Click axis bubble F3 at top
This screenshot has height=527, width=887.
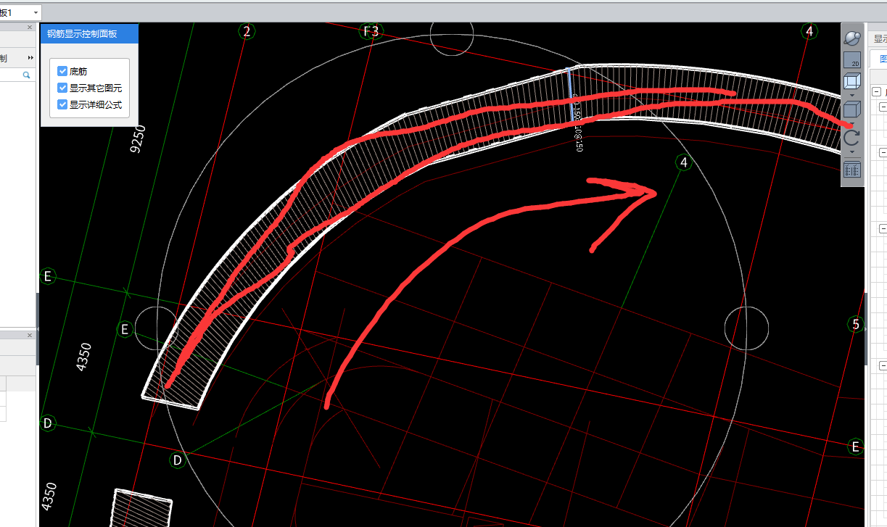click(x=371, y=30)
